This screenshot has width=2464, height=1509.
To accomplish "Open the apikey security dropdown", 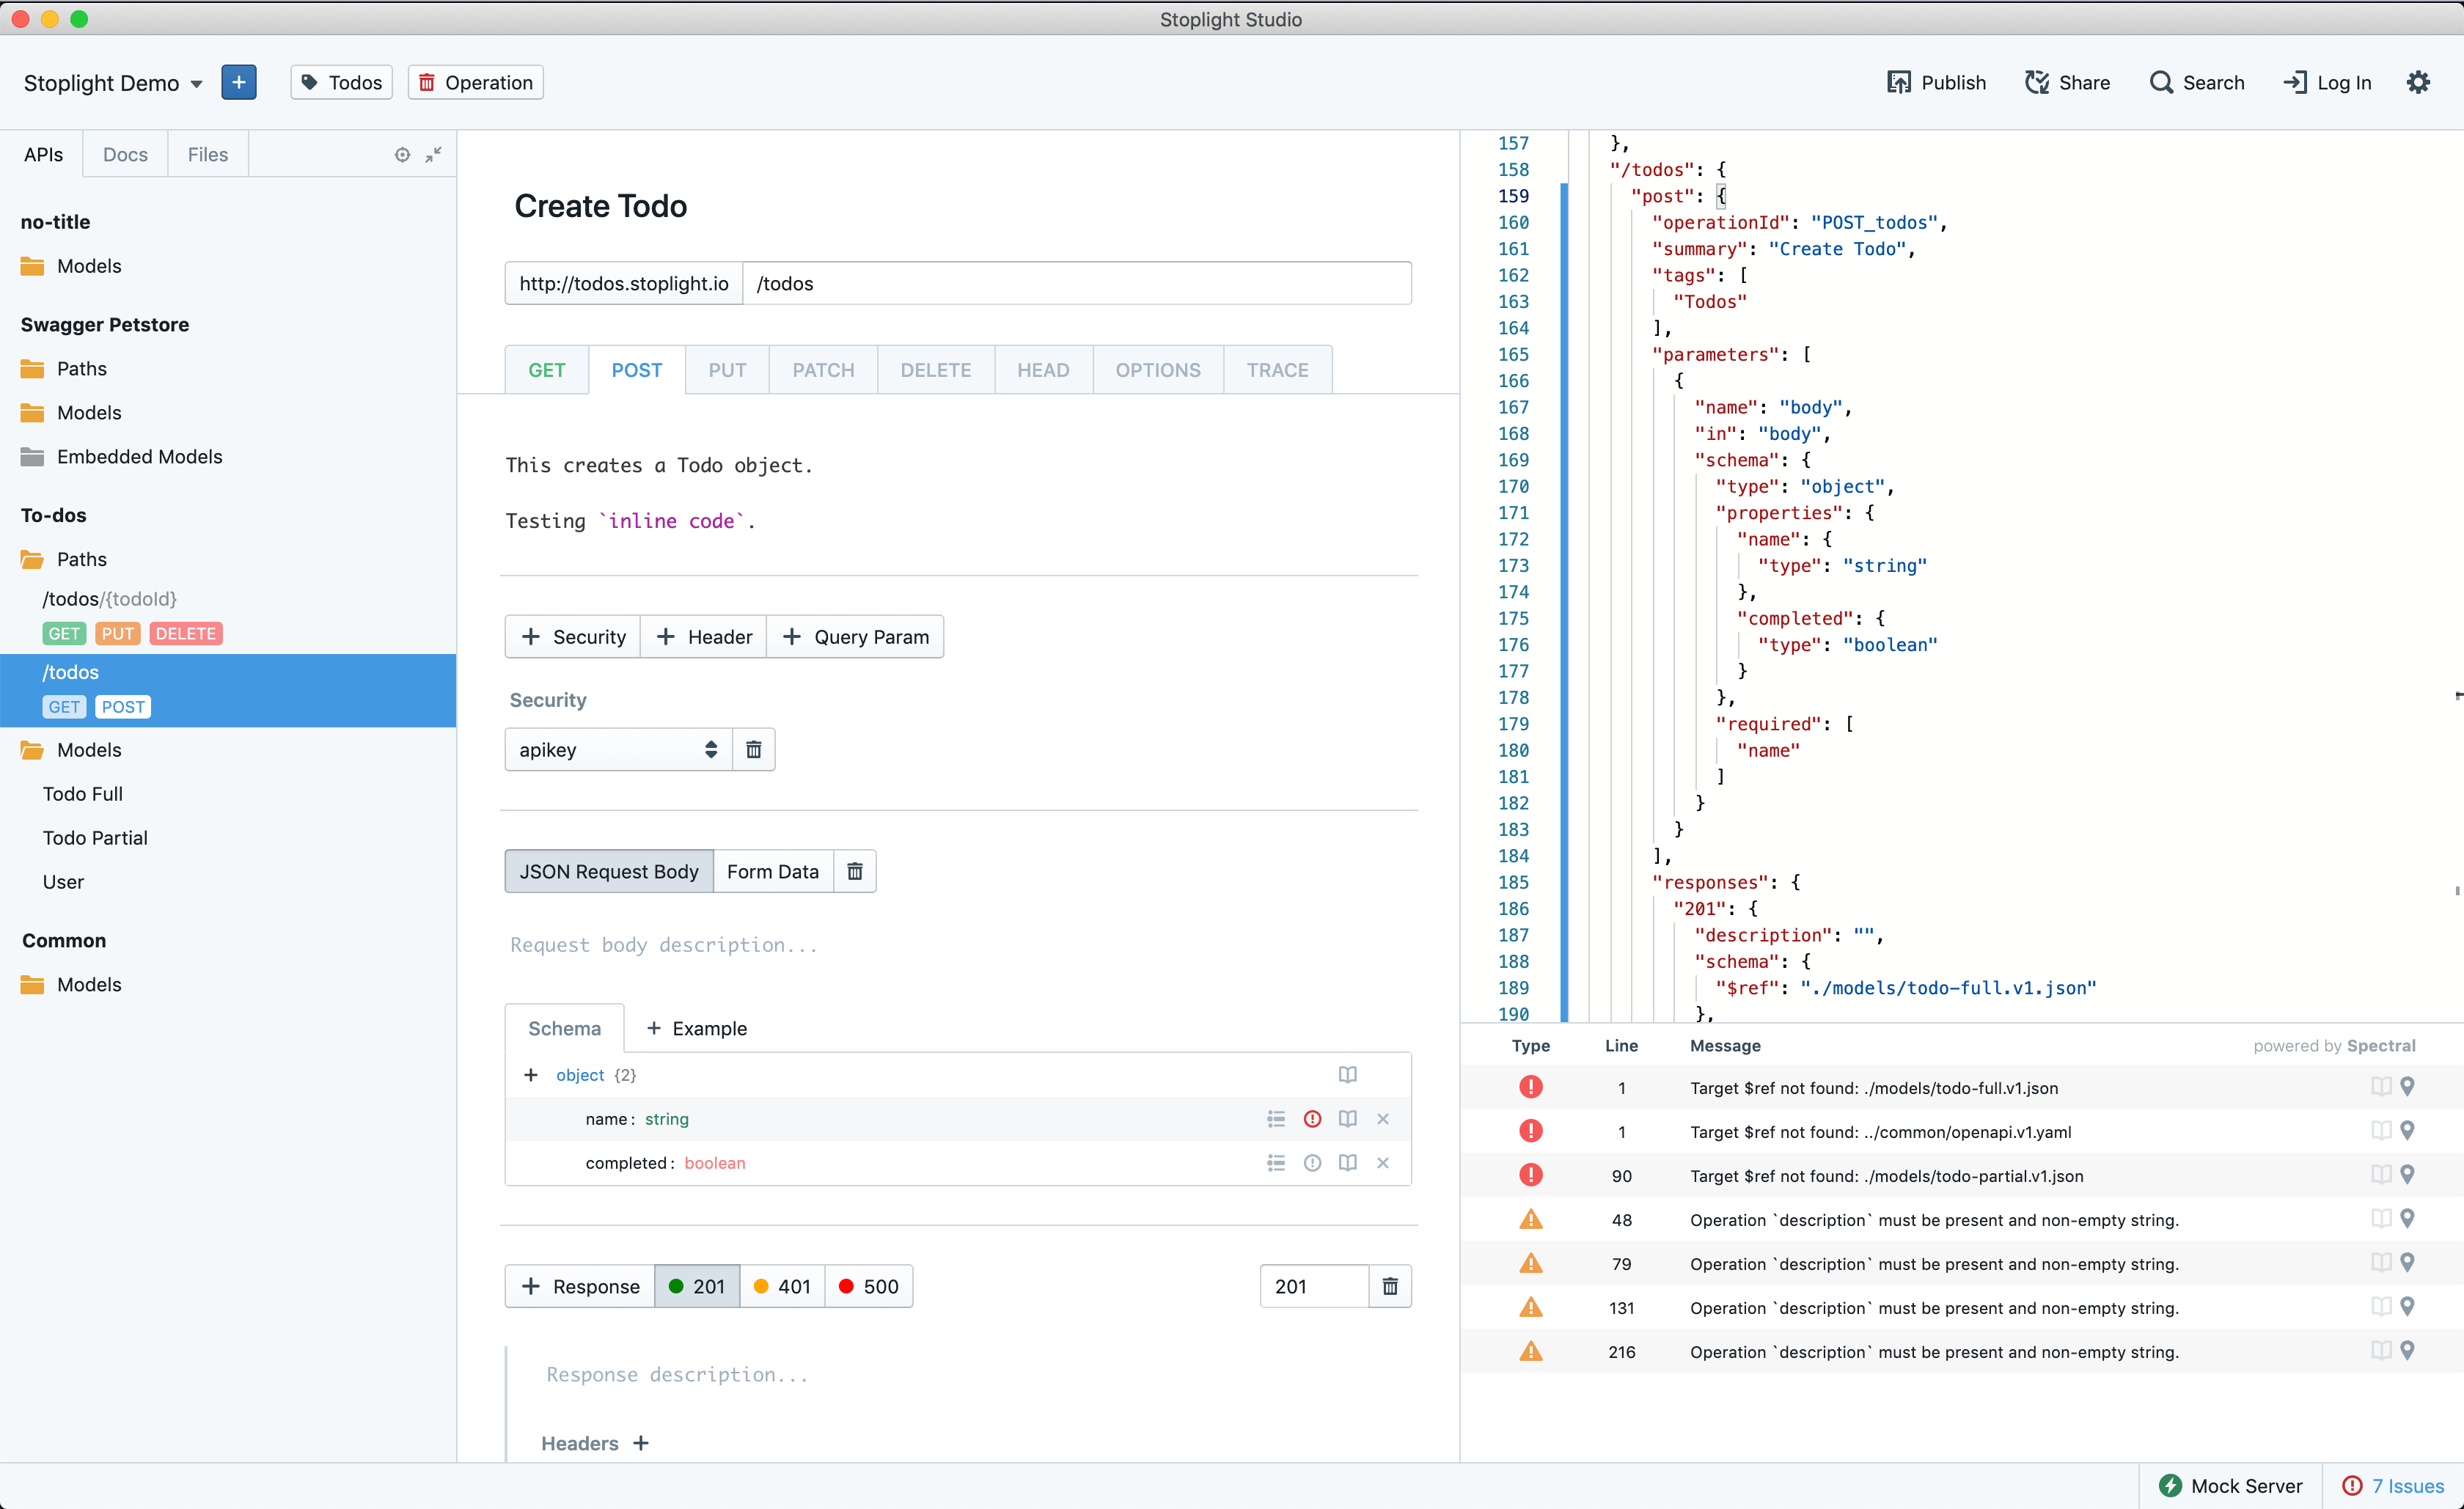I will pyautogui.click(x=618, y=749).
